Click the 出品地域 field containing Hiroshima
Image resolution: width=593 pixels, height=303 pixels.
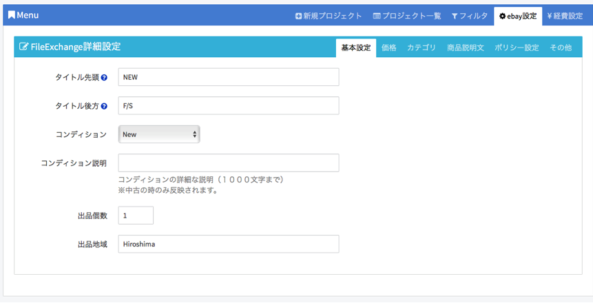[x=228, y=244]
